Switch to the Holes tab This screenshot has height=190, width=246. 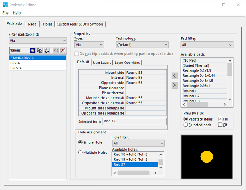point(47,24)
